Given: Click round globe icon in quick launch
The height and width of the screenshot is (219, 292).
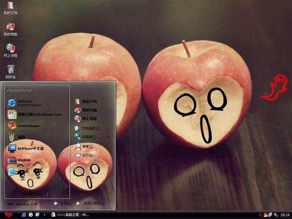Looking at the screenshot, I should click(x=31, y=215).
